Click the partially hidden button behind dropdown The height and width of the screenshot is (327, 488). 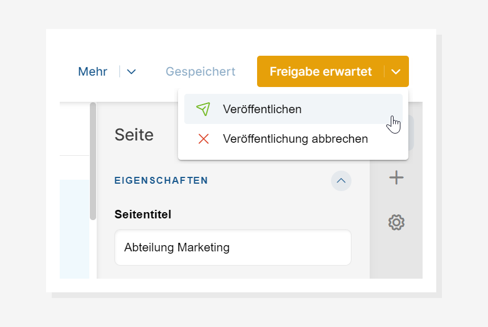tap(411, 133)
